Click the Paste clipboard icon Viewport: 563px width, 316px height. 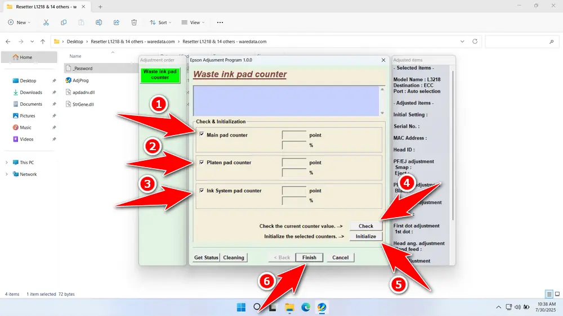82,22
